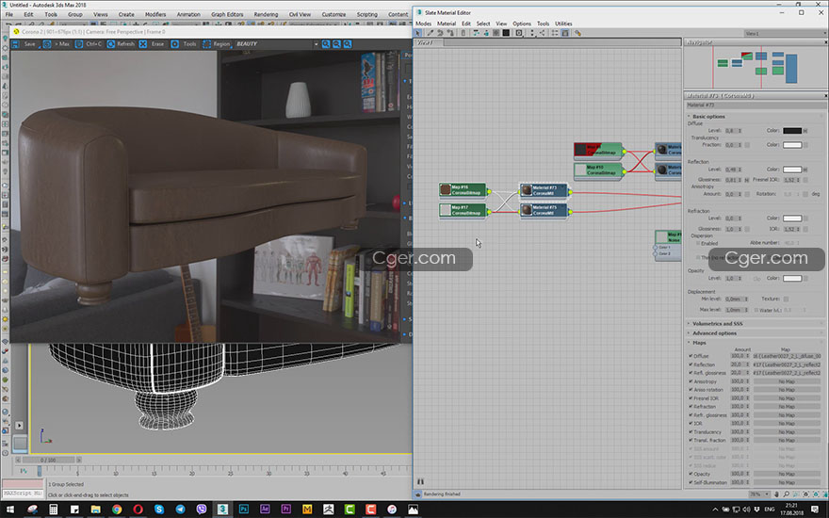Click Show Shaded Material in Viewport icon
The height and width of the screenshot is (518, 829).
coord(486,33)
